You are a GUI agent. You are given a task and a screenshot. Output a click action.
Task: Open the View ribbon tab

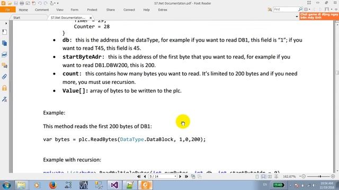(x=60, y=9)
